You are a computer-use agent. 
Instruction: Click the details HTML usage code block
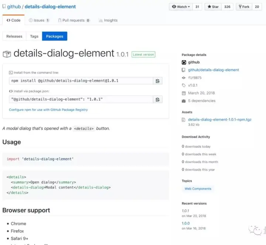(x=86, y=185)
